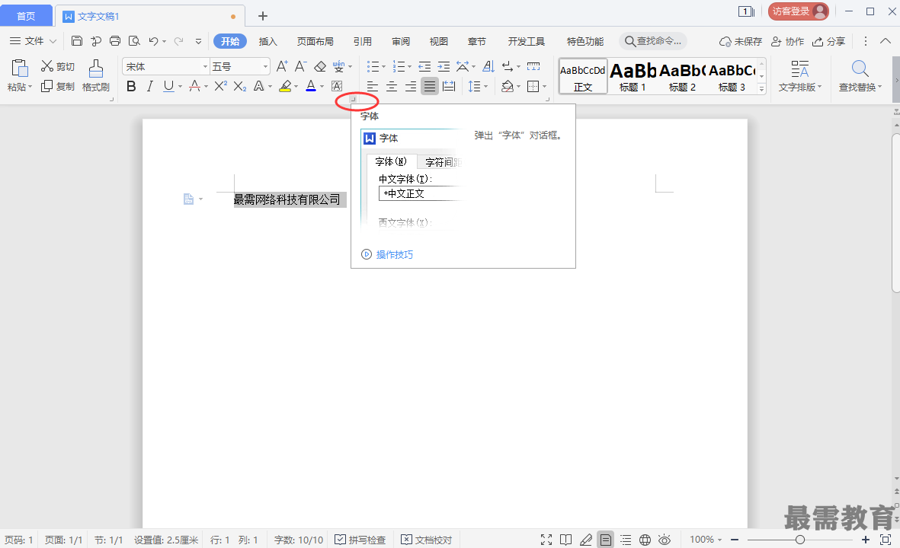The image size is (900, 548).
Task: Expand the numbered list dropdown
Action: [x=409, y=67]
